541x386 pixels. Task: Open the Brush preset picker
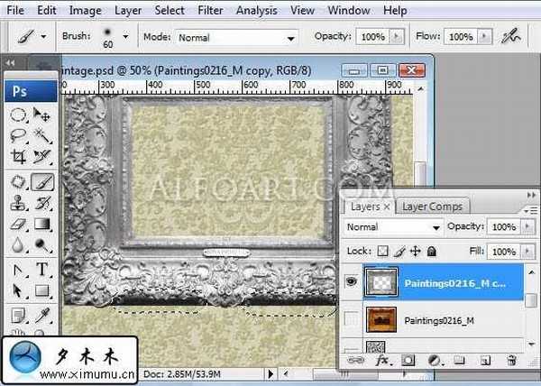pyautogui.click(x=125, y=37)
